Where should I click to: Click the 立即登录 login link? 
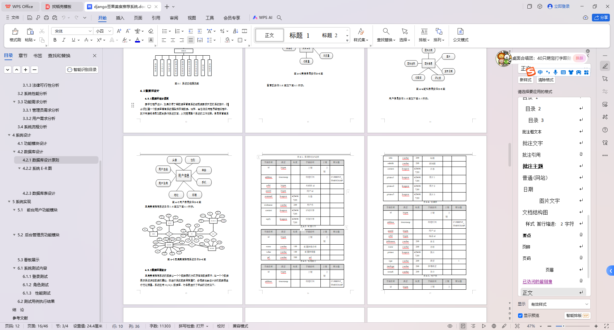(559, 6)
